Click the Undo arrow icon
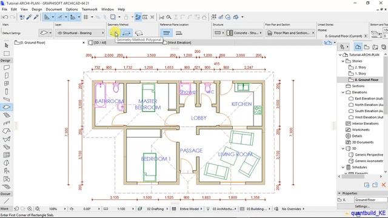The height and width of the screenshot is (218, 388). point(5,17)
